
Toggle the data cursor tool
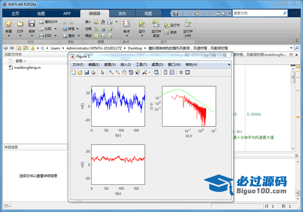(137, 73)
